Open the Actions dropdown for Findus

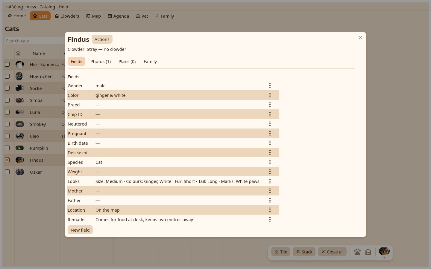[x=102, y=39]
